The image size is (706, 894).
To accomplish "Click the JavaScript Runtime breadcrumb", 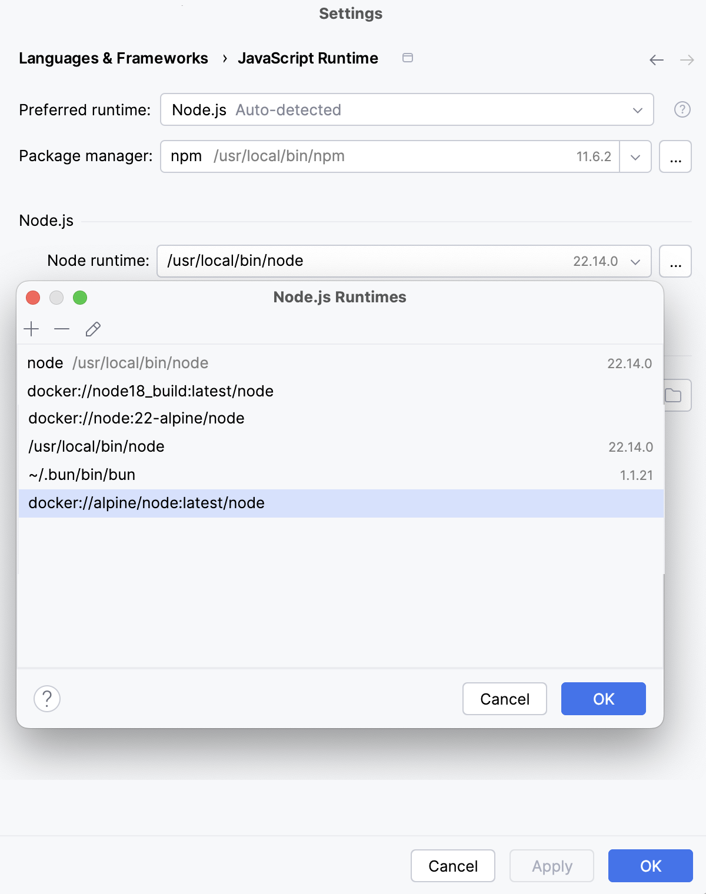I will click(308, 58).
